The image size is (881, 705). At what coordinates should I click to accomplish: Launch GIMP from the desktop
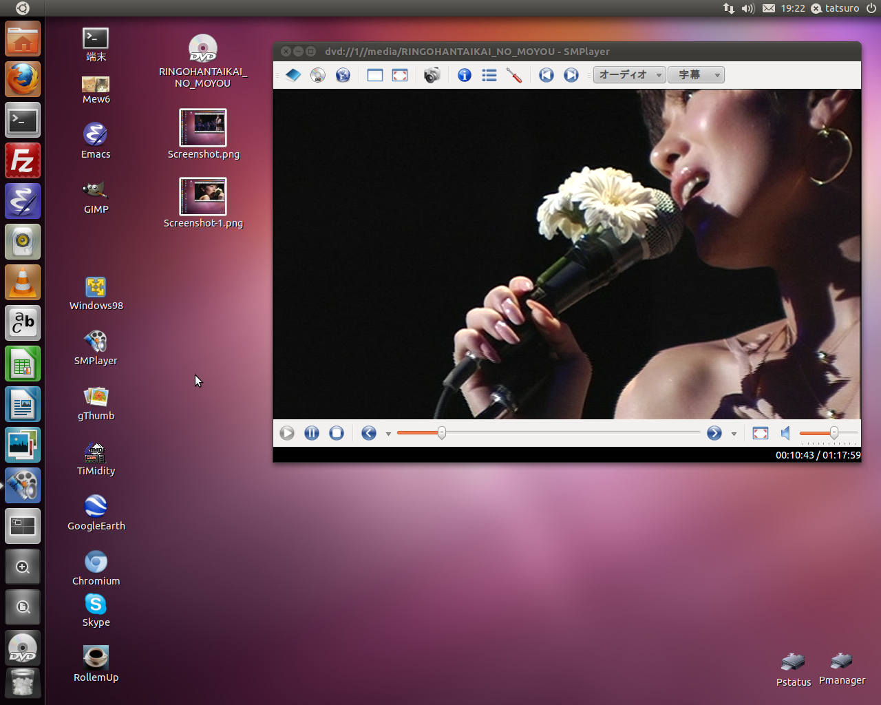[96, 196]
